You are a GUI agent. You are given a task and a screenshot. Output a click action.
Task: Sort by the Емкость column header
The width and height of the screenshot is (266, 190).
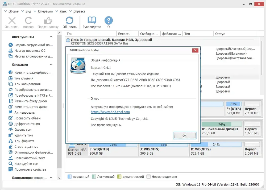128,34
